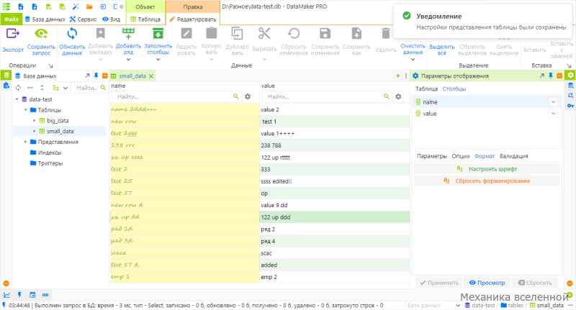Open the Файл menu
The height and width of the screenshot is (310, 576).
(12, 19)
